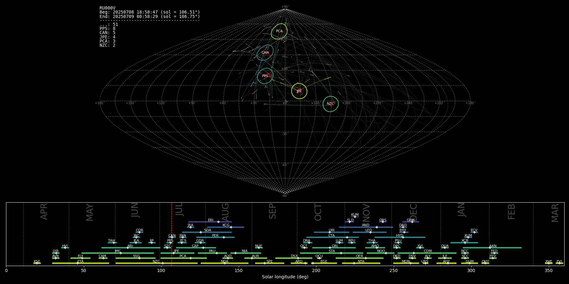Click the PPS radiant circle on sky map
The image size is (569, 284).
tap(265, 76)
